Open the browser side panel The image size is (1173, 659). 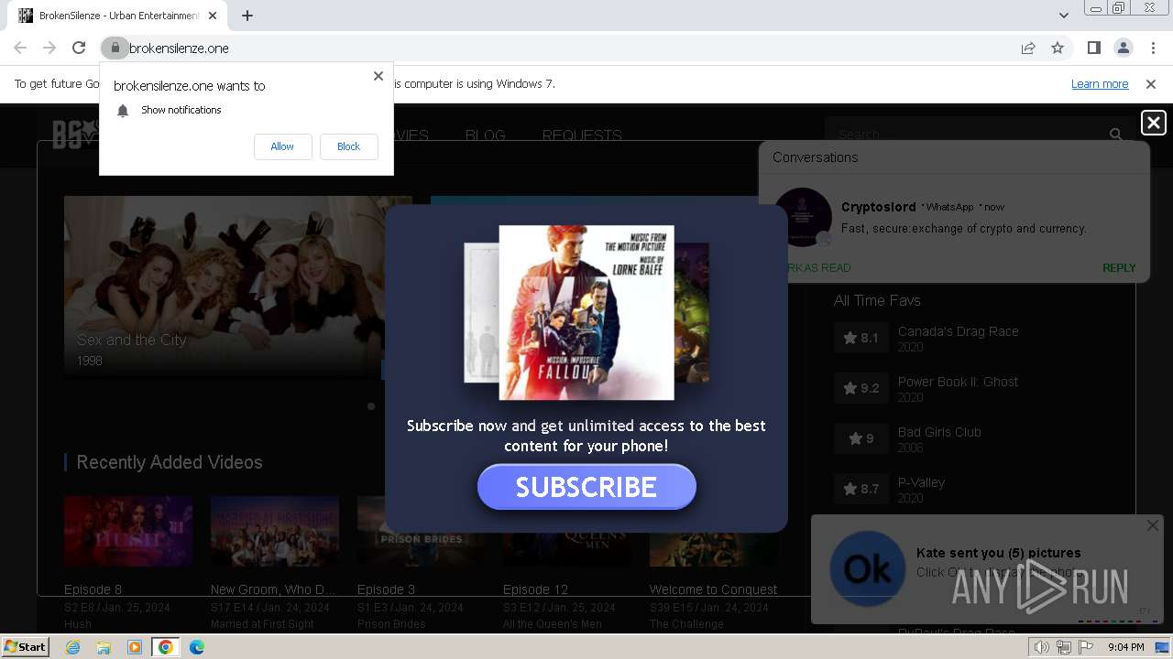1093,48
